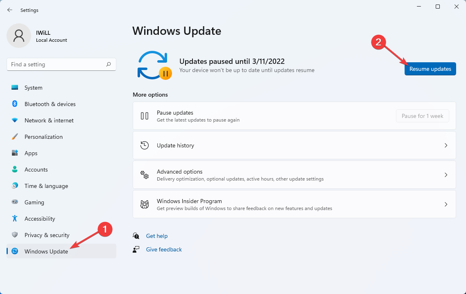This screenshot has width=466, height=294.
Task: Click "Your device won't be up to date" text
Action: click(247, 70)
